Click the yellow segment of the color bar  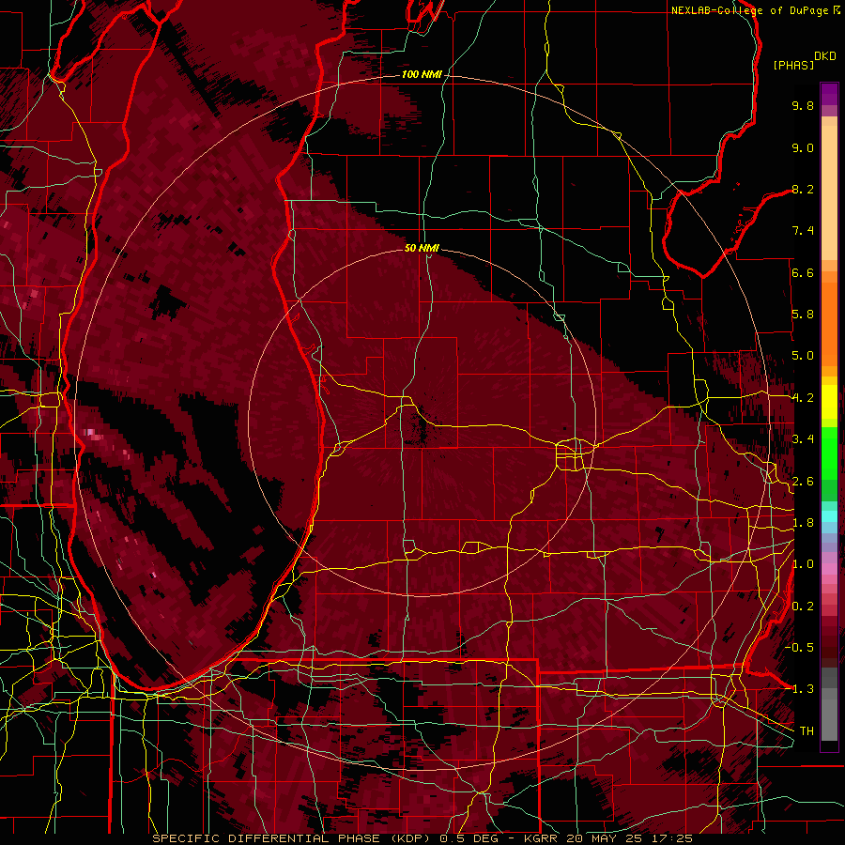(829, 402)
